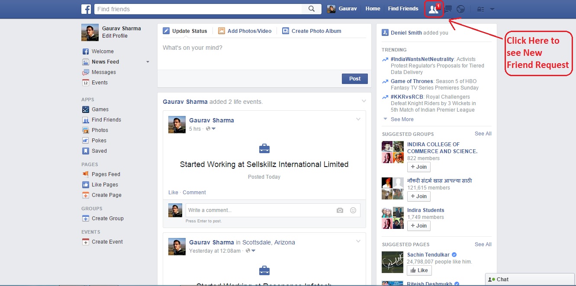Image resolution: width=576 pixels, height=286 pixels.
Task: See All suggested pages
Action: click(483, 244)
